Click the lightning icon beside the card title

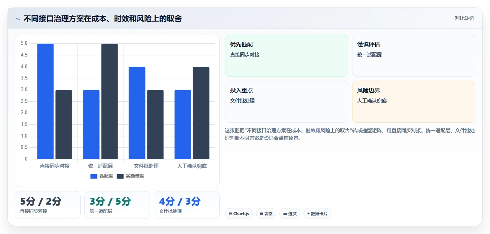coord(18,18)
